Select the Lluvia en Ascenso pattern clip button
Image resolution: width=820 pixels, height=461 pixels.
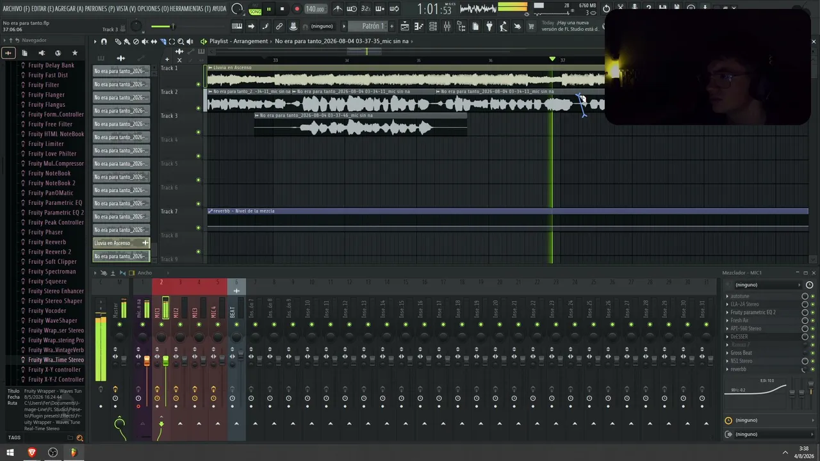click(x=121, y=243)
